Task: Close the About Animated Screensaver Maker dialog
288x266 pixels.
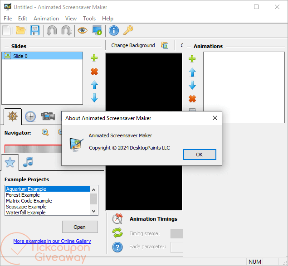Action: point(215,118)
